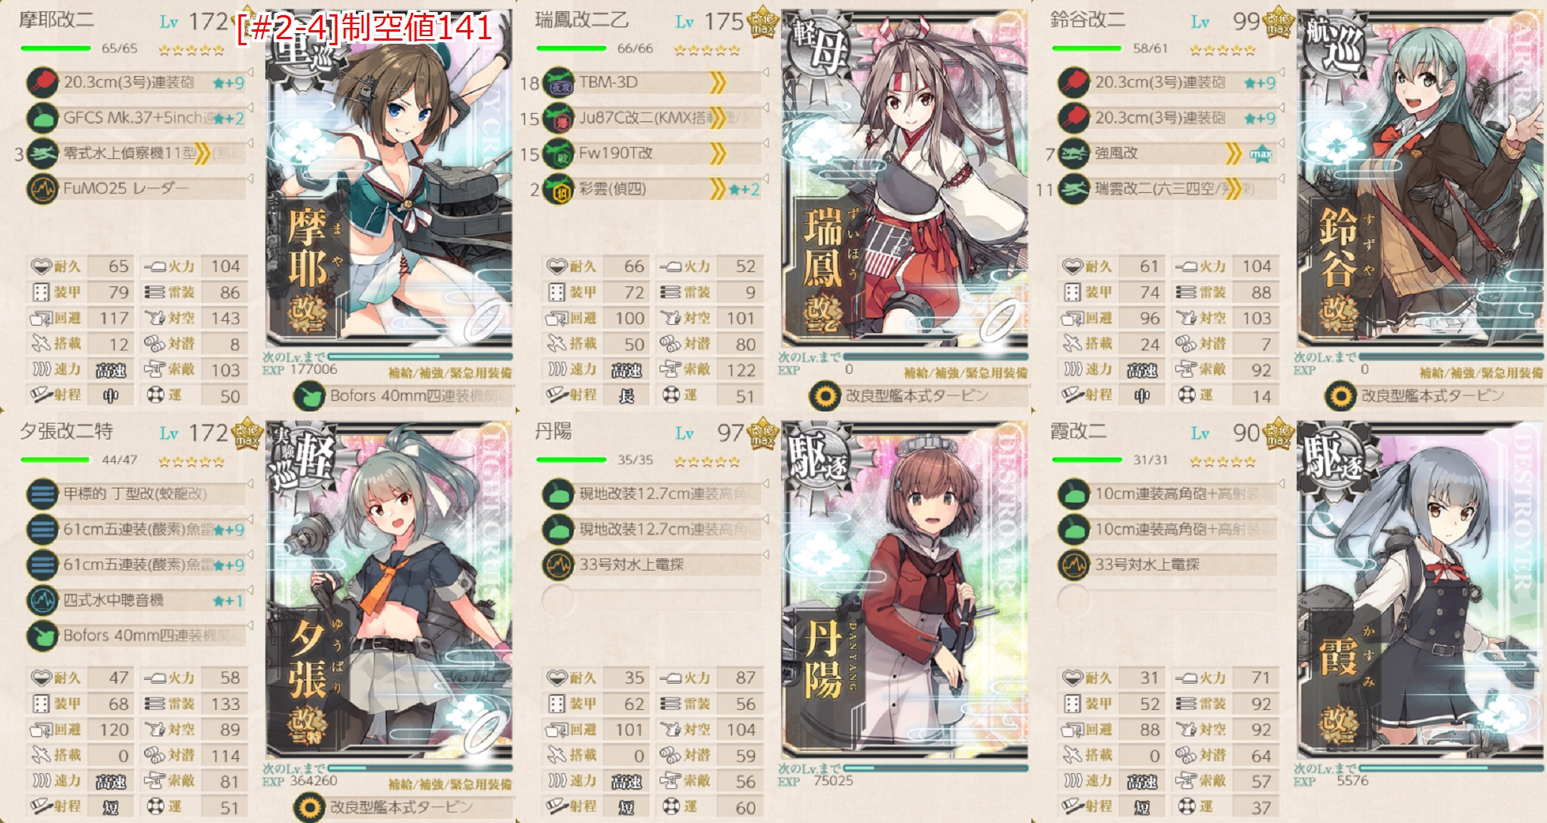Image resolution: width=1547 pixels, height=823 pixels.
Task: Select the 甲標的 丁型改(蛟龍改) icon
Action: (x=42, y=494)
